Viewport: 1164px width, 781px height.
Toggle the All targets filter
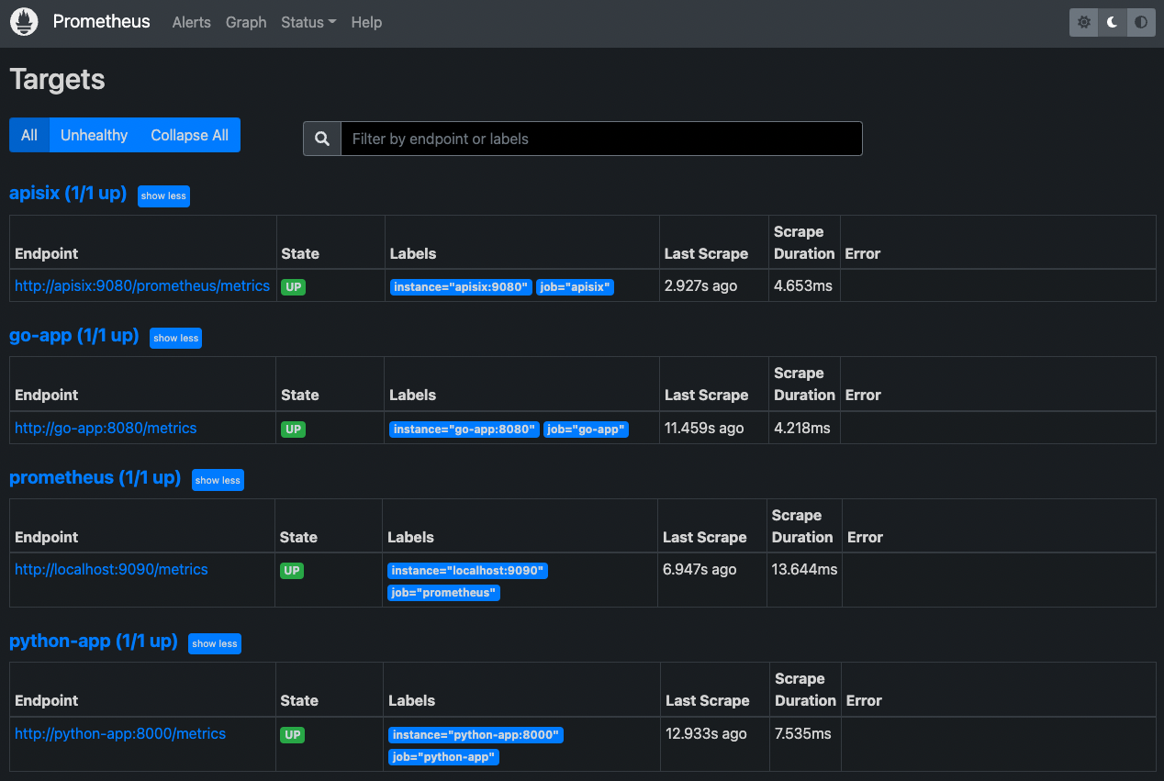tap(28, 135)
